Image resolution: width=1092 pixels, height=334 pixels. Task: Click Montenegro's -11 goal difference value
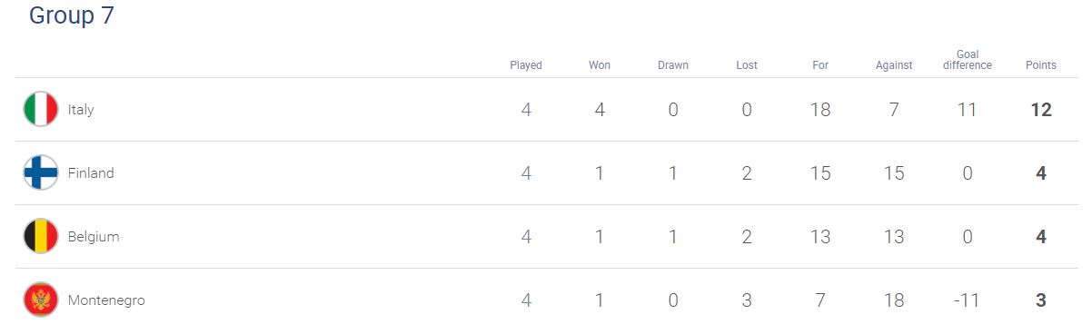click(966, 300)
